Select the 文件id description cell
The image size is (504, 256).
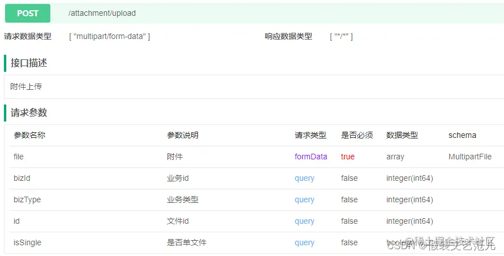(178, 222)
